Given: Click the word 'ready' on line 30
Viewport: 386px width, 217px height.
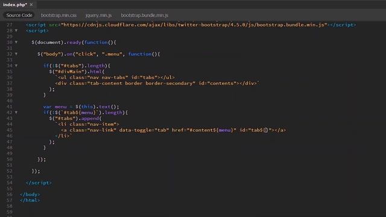Looking at the screenshot, I should click(74, 42).
